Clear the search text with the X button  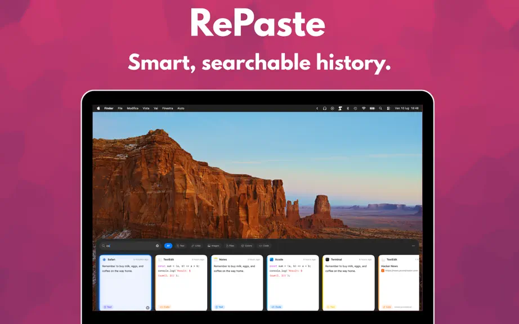coord(157,246)
